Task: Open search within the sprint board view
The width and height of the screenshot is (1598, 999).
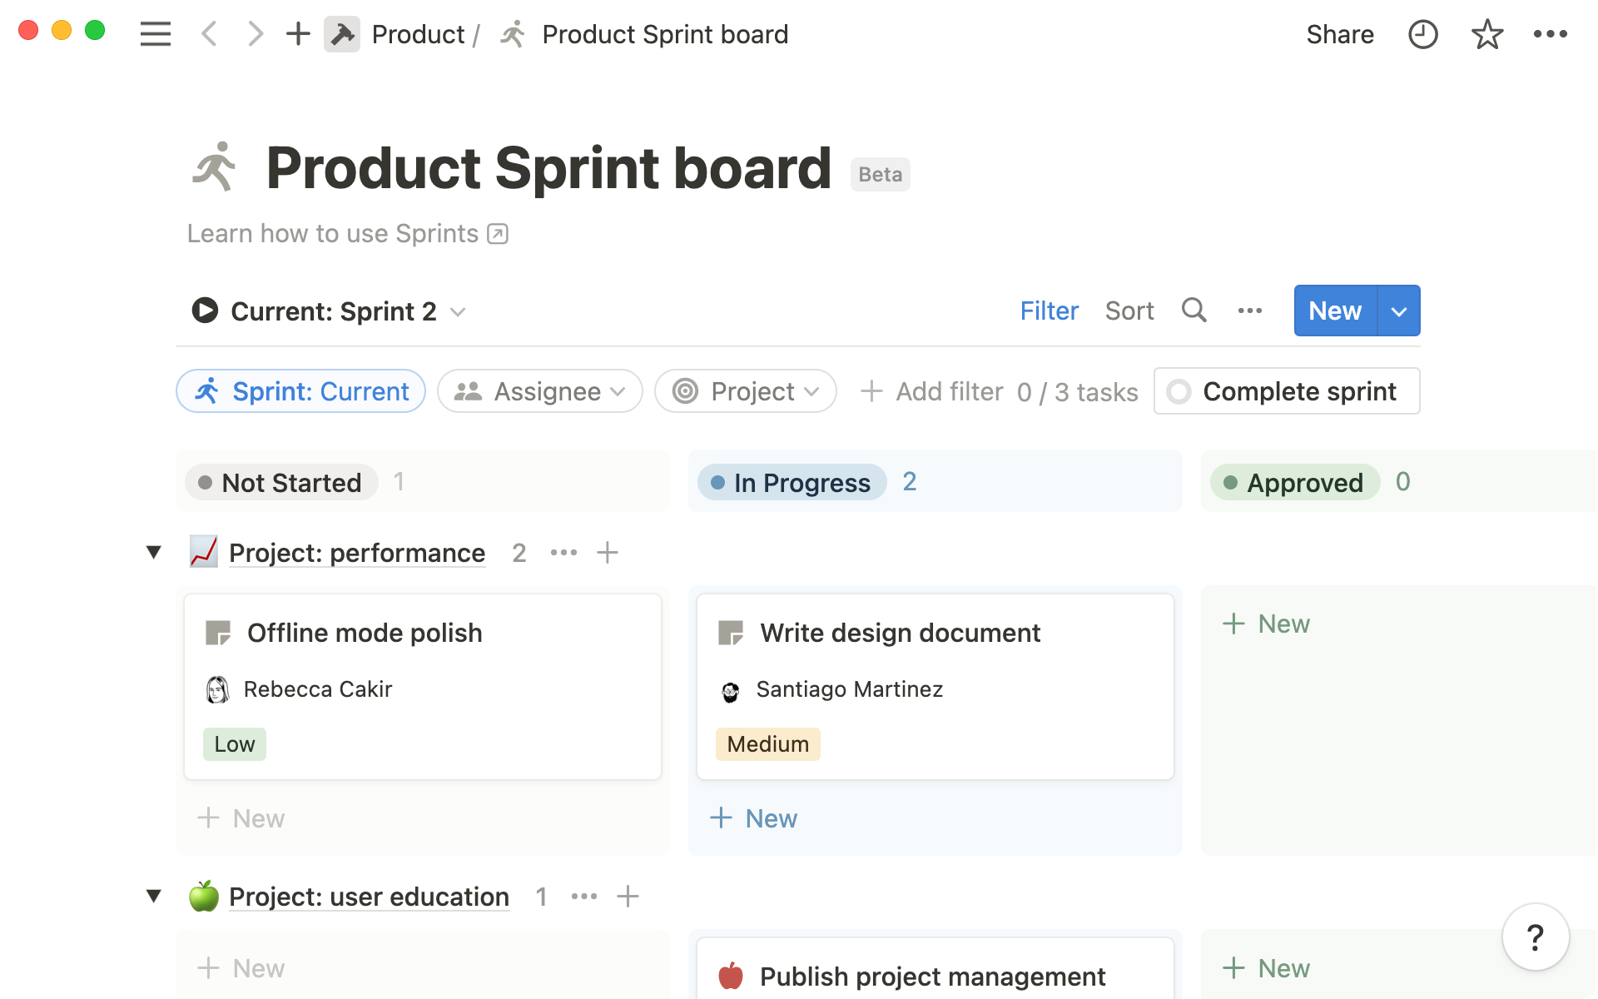Action: click(x=1194, y=311)
